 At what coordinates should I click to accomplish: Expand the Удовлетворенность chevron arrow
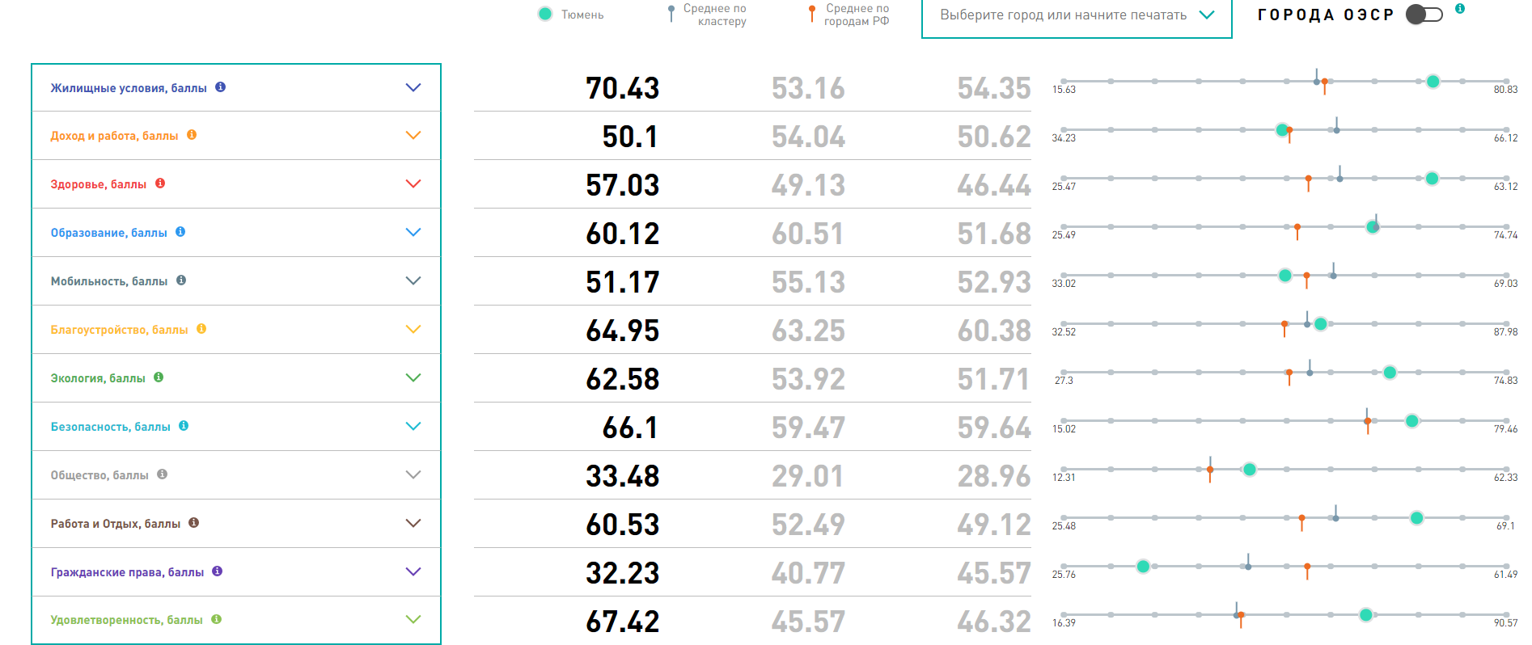click(413, 620)
